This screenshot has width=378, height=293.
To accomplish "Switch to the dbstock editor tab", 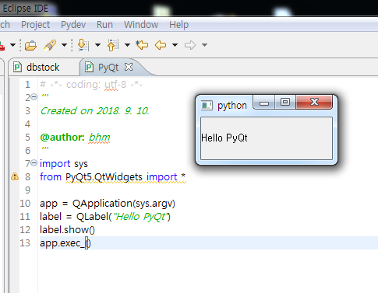I will [43, 68].
